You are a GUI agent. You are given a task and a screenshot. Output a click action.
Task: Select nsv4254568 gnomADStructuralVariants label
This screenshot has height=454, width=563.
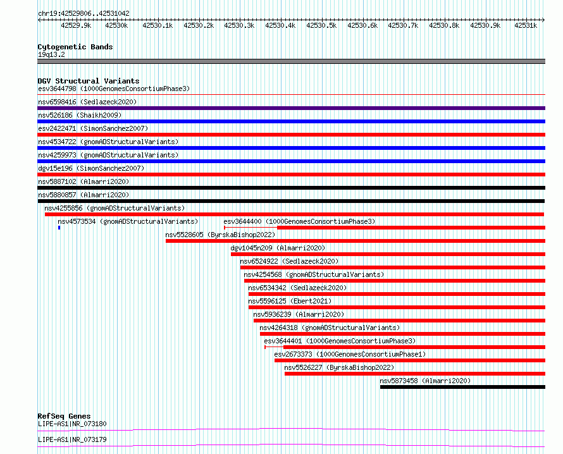314,274
